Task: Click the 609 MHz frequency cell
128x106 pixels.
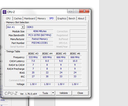Action: pyautogui.click(x=47, y=57)
